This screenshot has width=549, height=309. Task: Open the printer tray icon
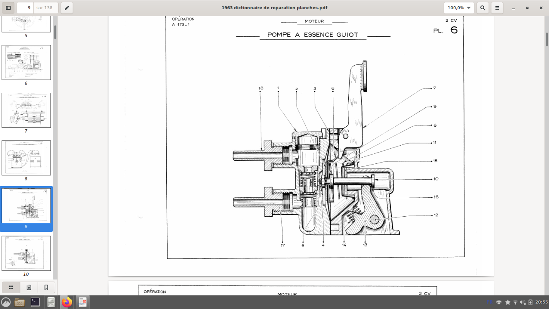[499, 302]
